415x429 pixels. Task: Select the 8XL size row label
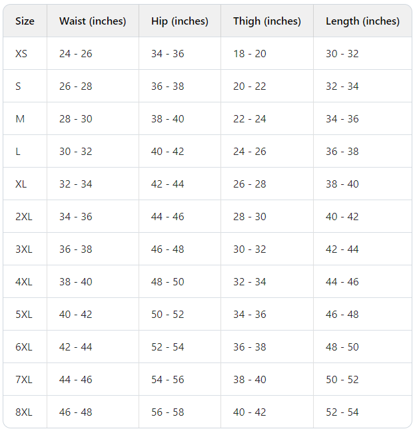point(24,412)
